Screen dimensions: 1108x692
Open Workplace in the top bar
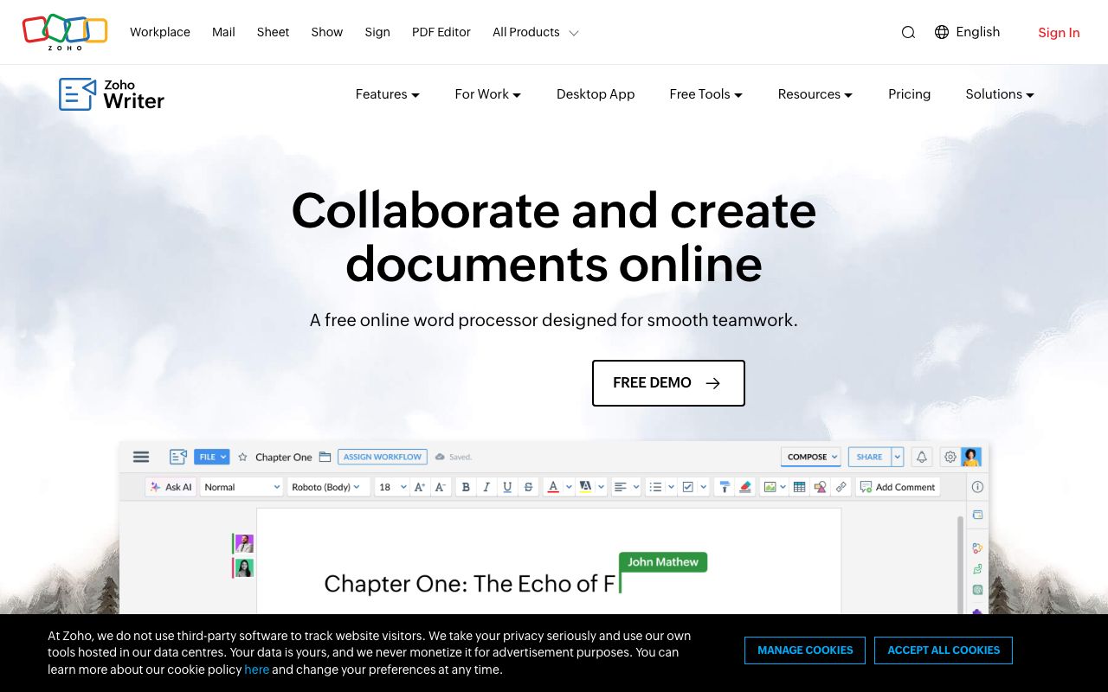(160, 32)
